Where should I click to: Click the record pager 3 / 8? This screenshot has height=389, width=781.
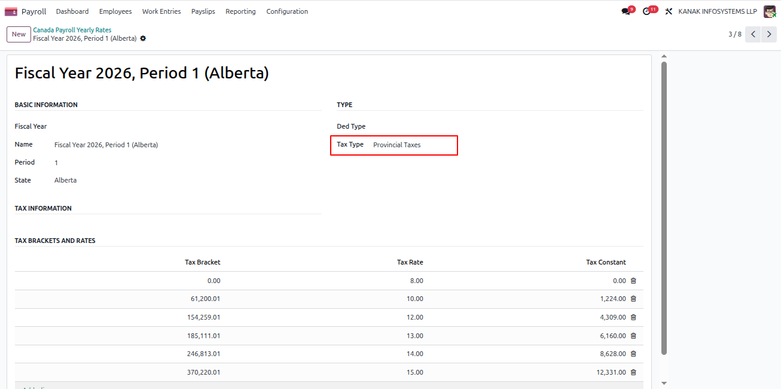(x=734, y=34)
